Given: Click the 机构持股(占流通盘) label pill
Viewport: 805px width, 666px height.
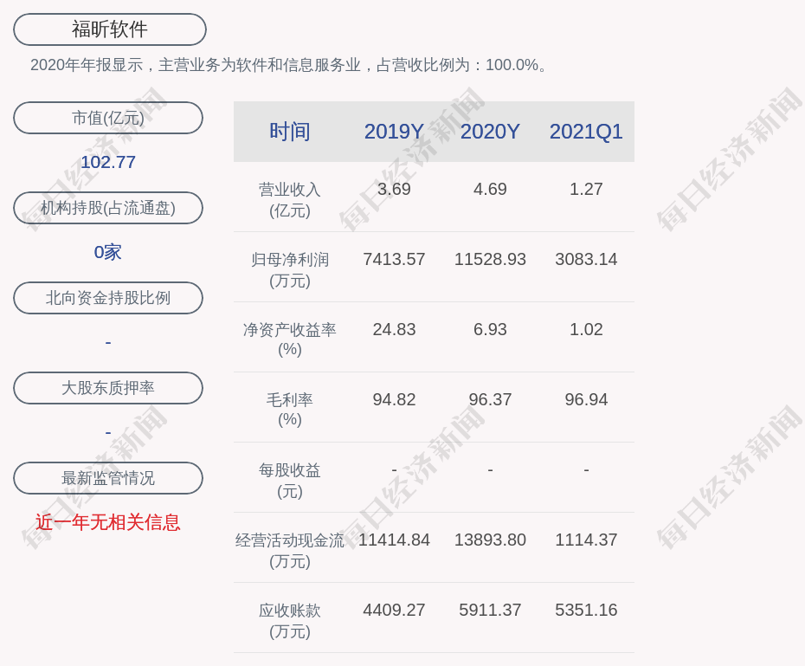Looking at the screenshot, I should [108, 208].
